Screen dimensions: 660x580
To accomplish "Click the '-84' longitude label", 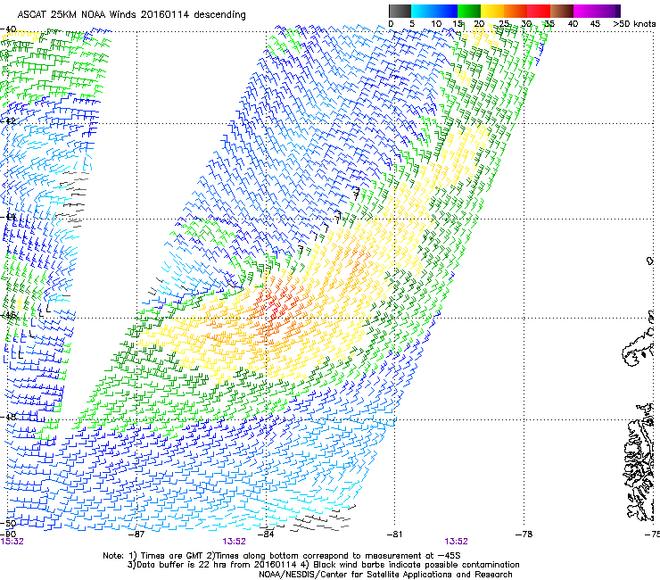I will (x=266, y=534).
